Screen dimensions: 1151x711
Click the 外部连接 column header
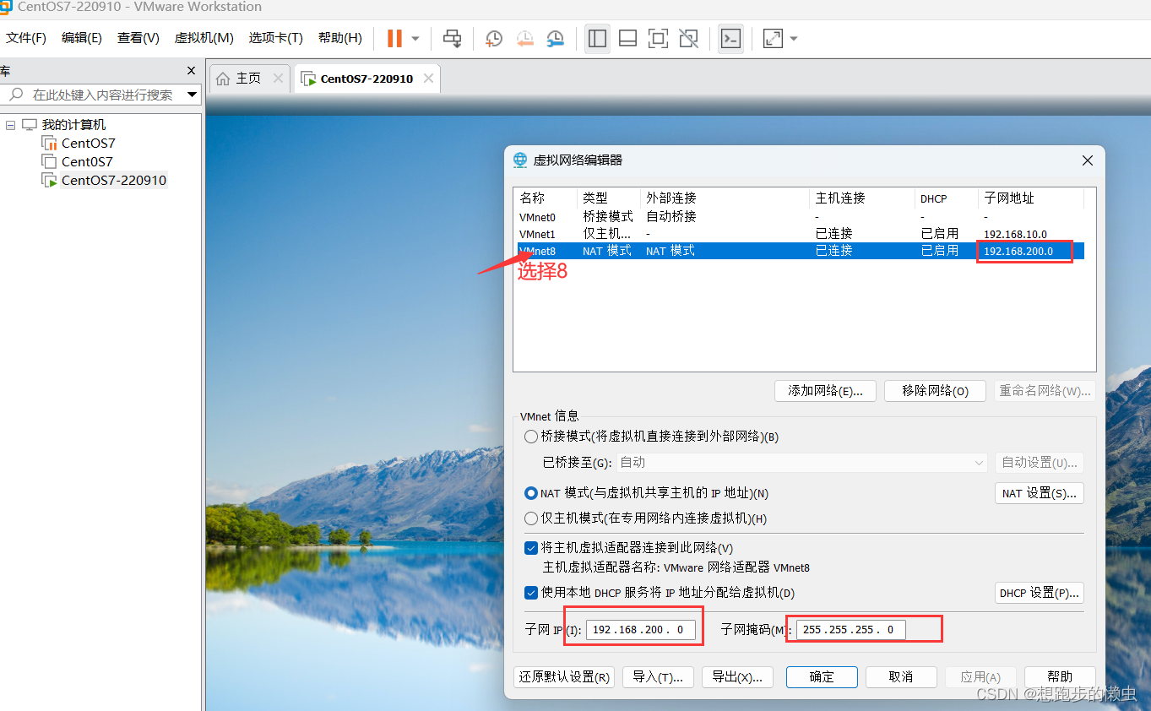tap(725, 198)
